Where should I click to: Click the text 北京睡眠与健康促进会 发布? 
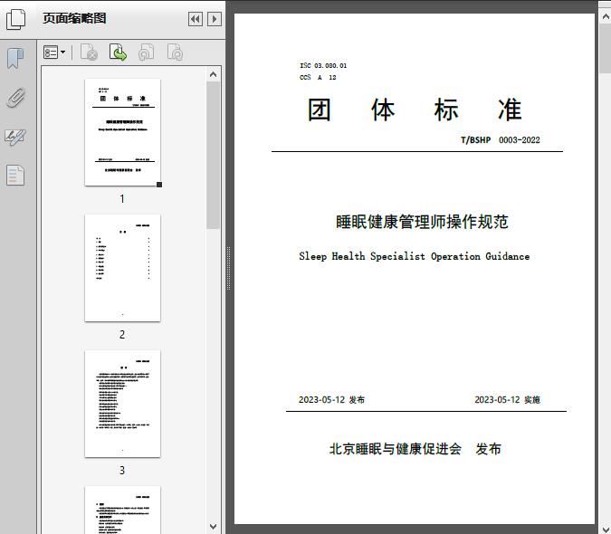point(415,449)
